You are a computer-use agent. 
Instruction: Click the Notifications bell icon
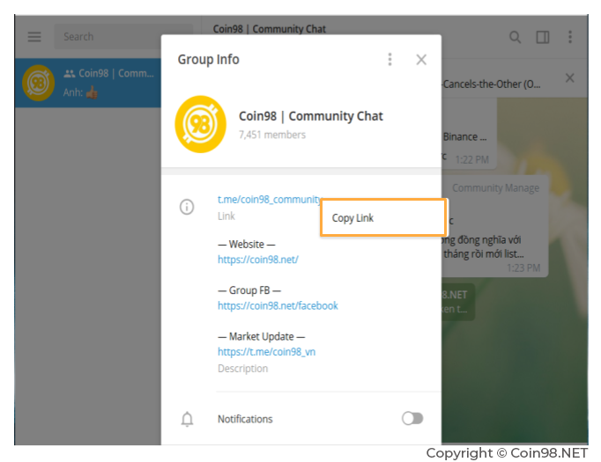(x=187, y=419)
